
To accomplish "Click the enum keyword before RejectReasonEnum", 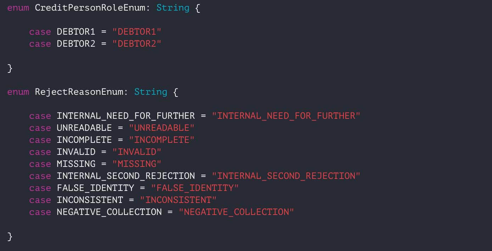I will (18, 92).
